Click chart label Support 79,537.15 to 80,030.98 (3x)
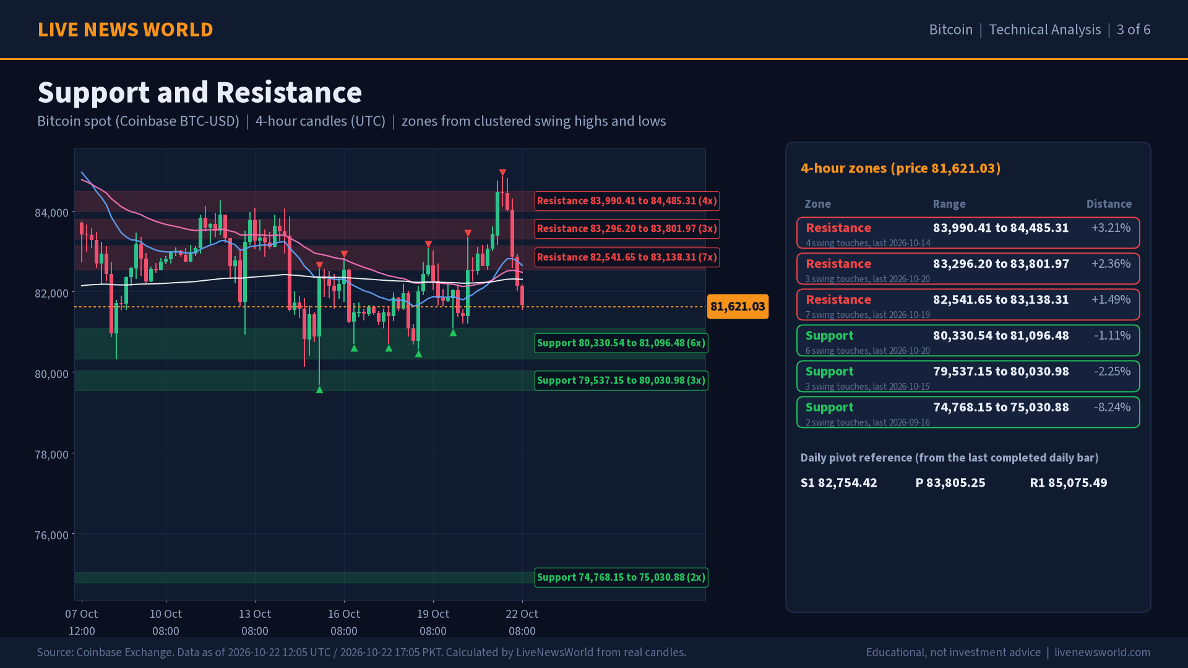 click(621, 380)
